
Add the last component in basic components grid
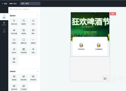(x=14, y=60)
